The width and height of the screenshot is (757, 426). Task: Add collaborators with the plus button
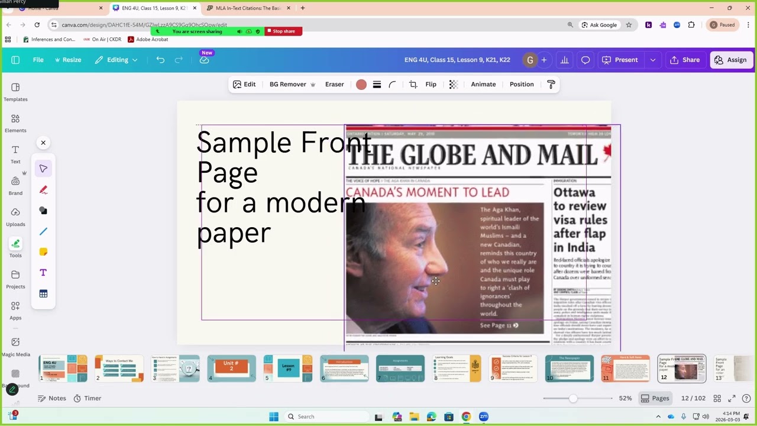pyautogui.click(x=544, y=60)
